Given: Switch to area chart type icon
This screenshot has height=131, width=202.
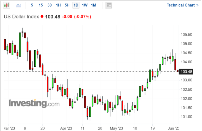Looking at the screenshot, I should pyautogui.click(x=18, y=5).
